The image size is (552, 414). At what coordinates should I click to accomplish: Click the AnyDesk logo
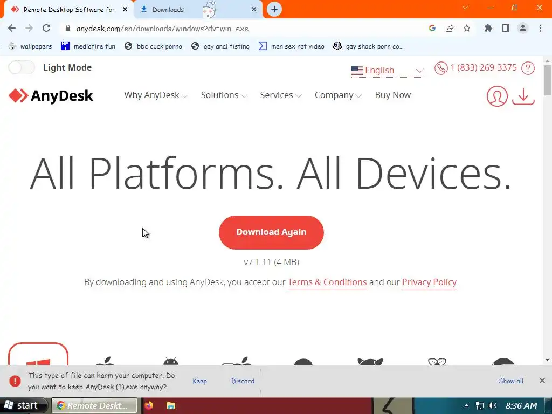tap(51, 96)
